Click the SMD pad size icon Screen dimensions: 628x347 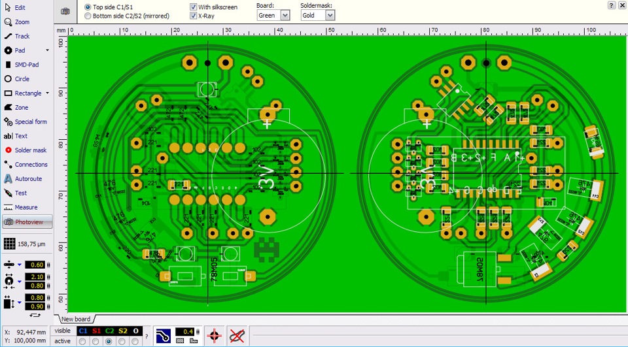pos(9,302)
